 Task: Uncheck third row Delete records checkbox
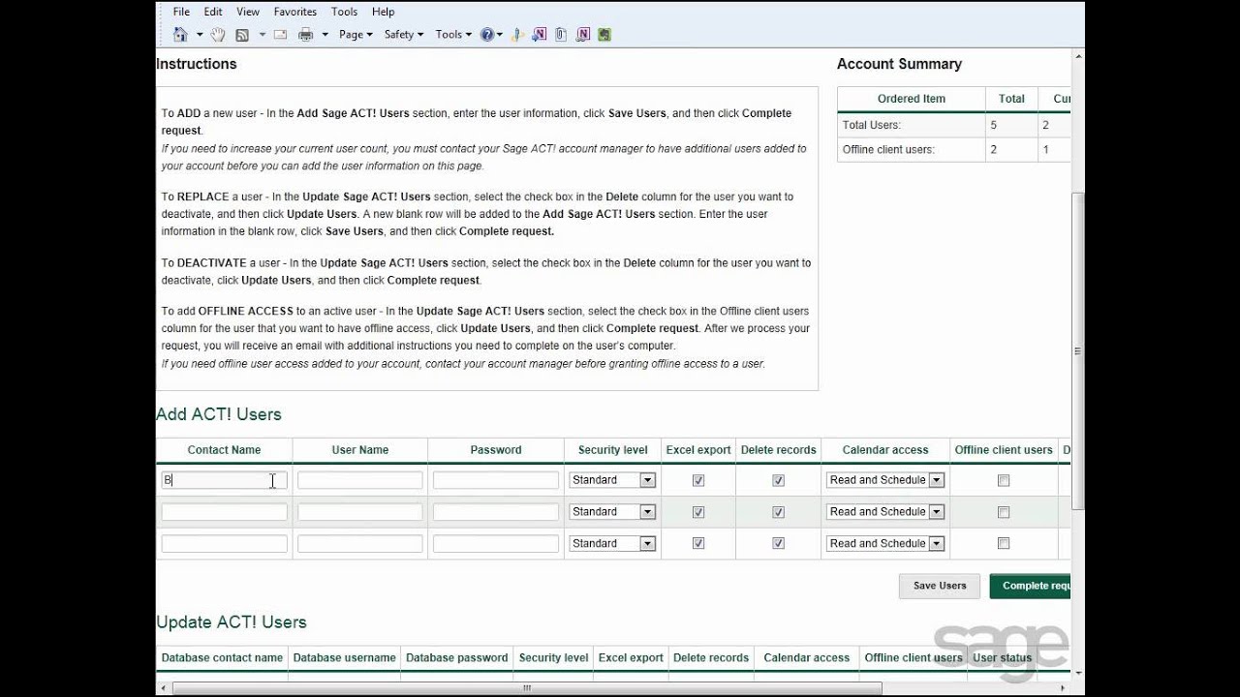coord(778,544)
